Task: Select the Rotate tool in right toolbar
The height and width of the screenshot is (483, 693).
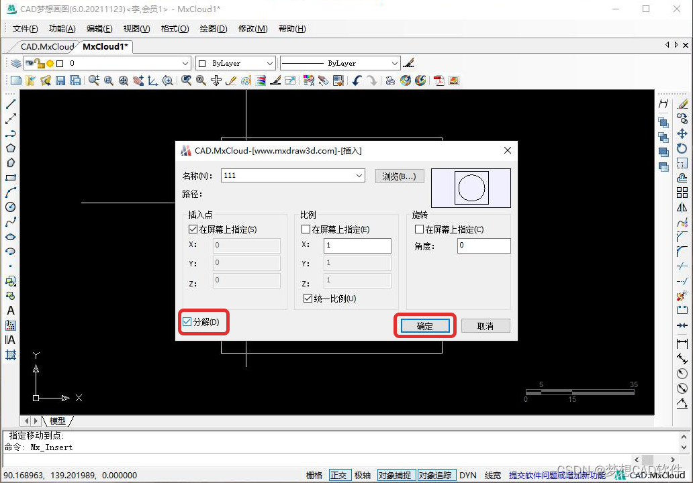Action: point(682,148)
